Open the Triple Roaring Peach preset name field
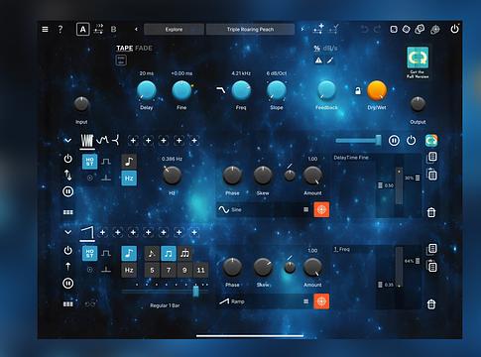481x357 pixels. click(x=250, y=29)
